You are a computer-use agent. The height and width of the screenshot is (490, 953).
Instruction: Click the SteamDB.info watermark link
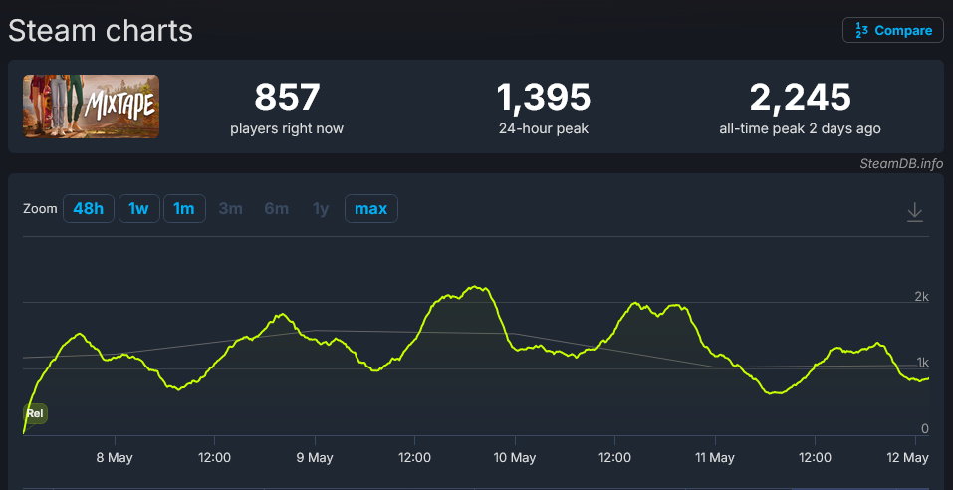[x=901, y=163]
